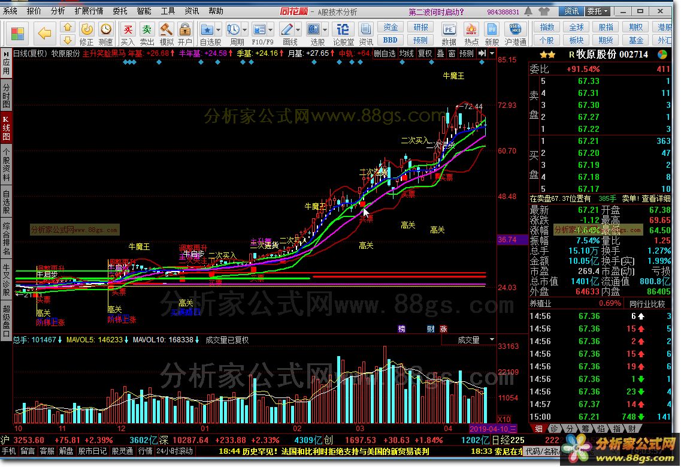Click the up arrow page button
This screenshot has width=681, height=467.
(x=67, y=28)
